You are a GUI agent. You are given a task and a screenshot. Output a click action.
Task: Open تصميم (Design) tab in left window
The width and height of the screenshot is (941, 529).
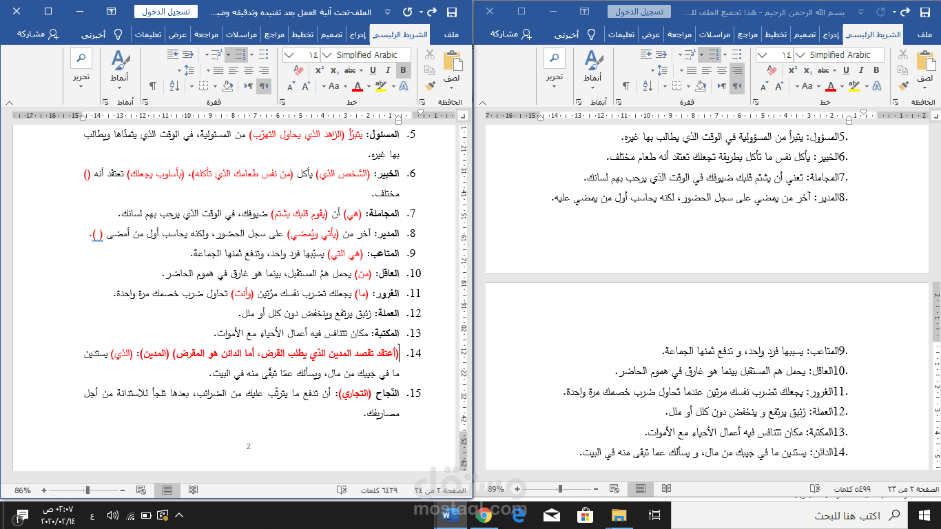coord(330,34)
